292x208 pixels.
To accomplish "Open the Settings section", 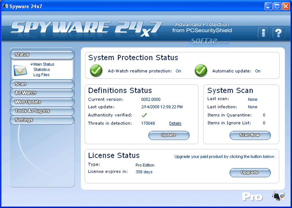I will [42, 120].
